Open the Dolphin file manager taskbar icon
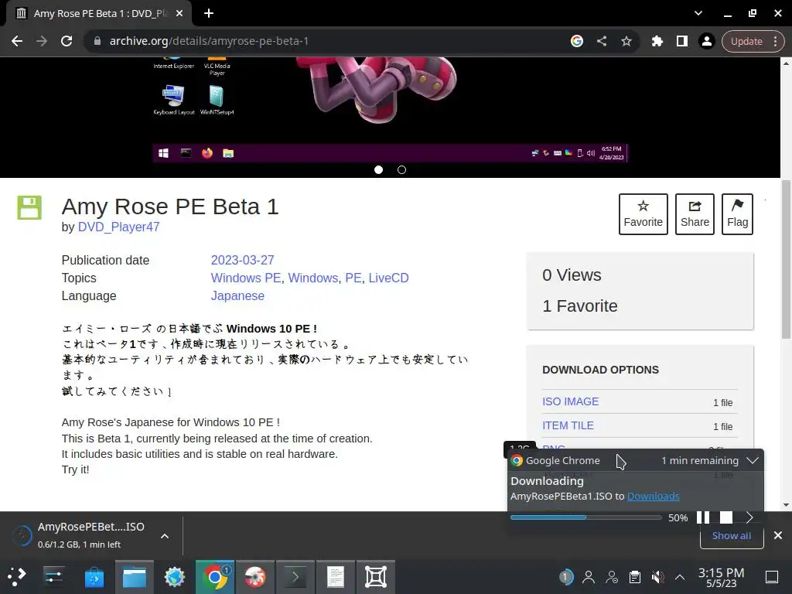This screenshot has height=594, width=792. click(135, 576)
